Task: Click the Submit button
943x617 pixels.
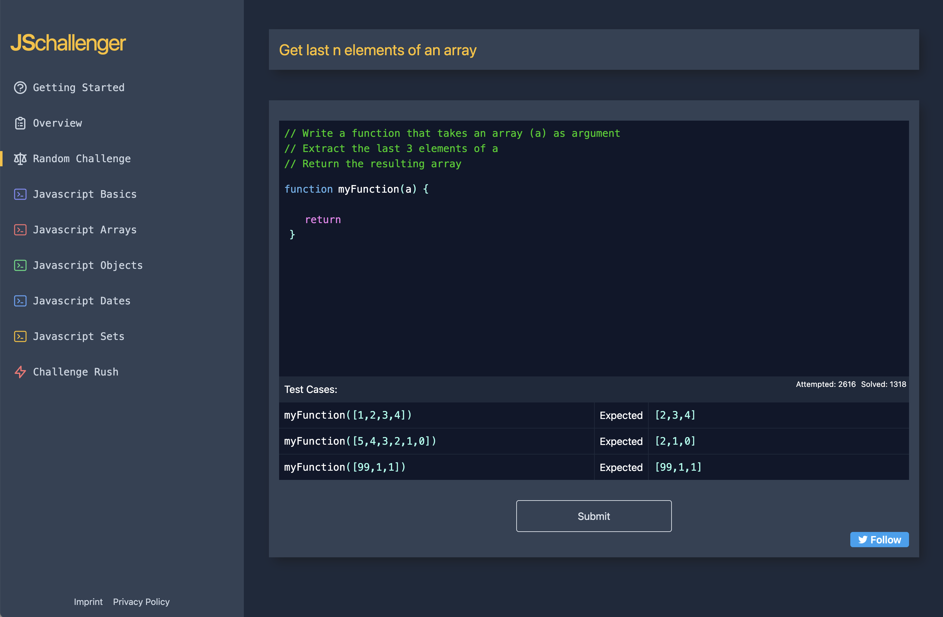Action: click(594, 516)
